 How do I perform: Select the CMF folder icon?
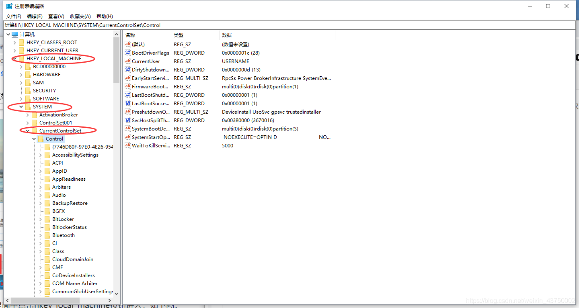(x=47, y=267)
